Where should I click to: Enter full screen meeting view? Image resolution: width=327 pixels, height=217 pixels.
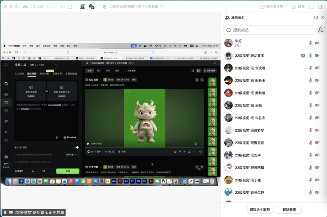(311, 7)
